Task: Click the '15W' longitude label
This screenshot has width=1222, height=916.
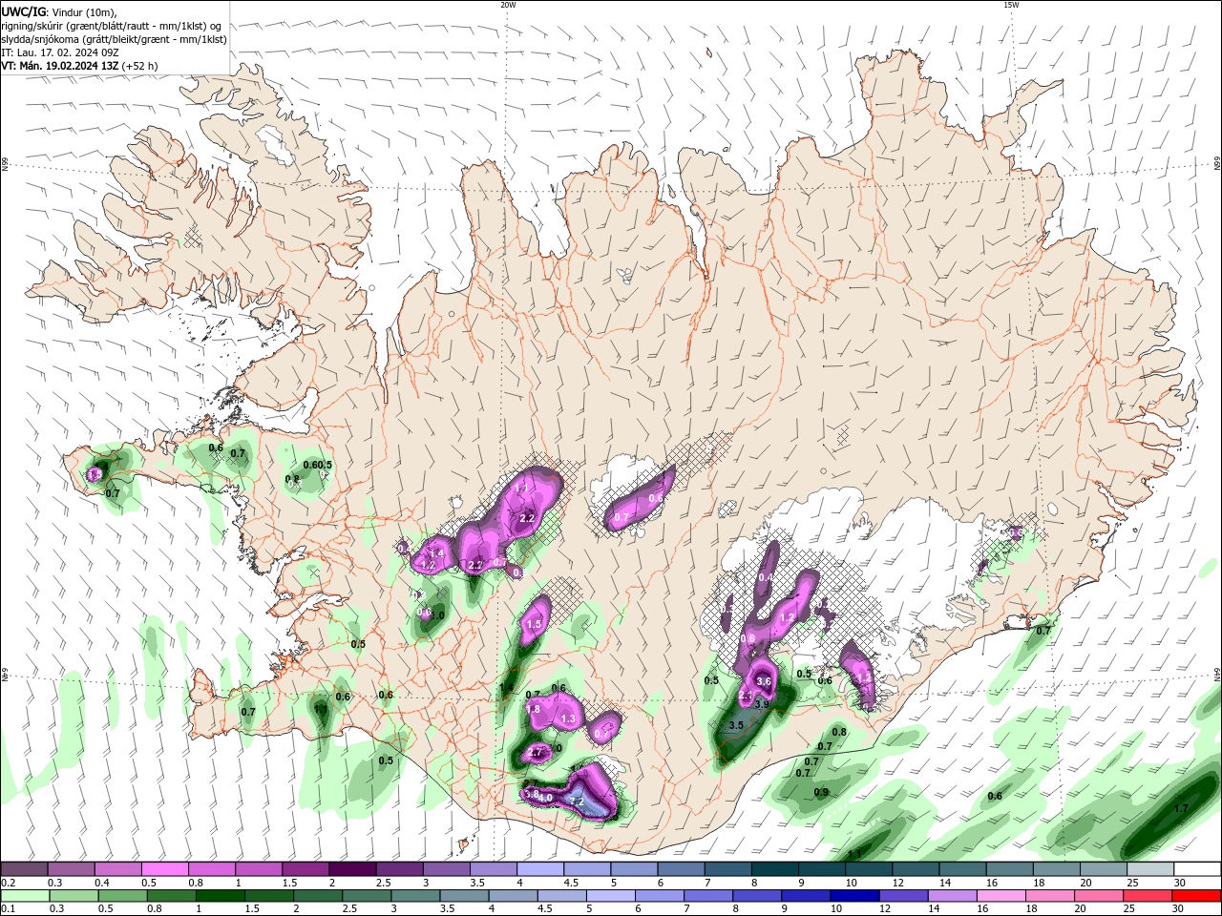Action: (1011, 5)
